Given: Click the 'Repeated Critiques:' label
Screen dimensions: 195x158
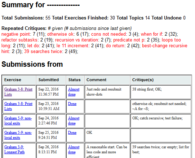Looking at the screenshot, I should [24, 28].
